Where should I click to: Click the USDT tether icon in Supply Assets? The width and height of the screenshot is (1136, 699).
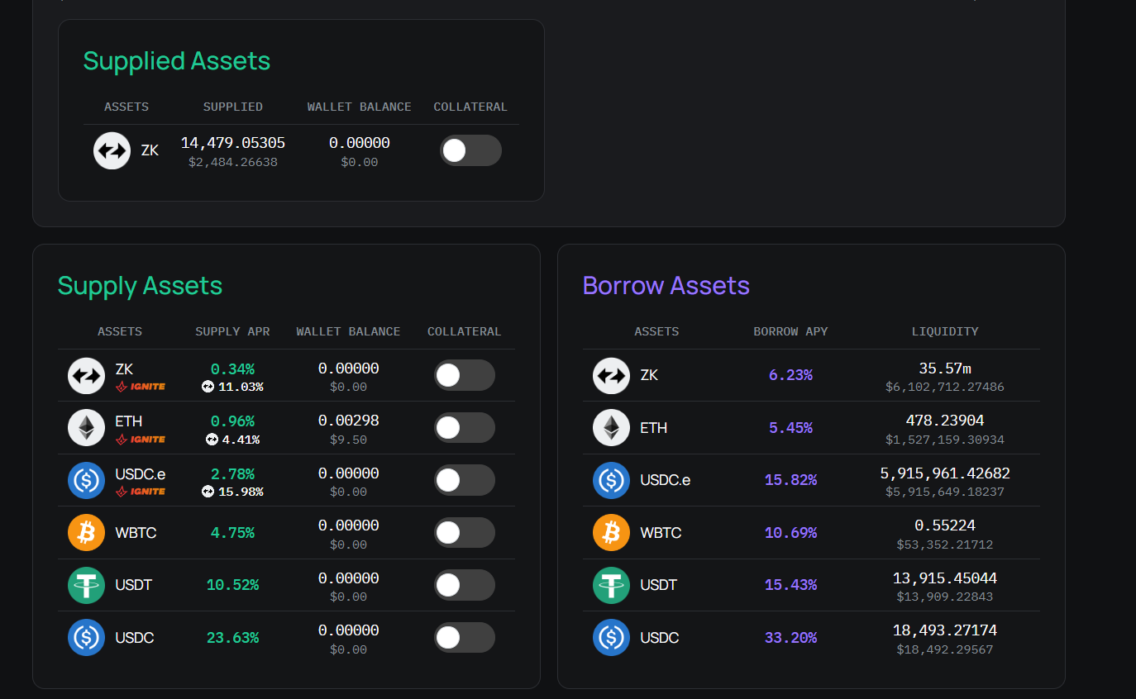coord(86,585)
